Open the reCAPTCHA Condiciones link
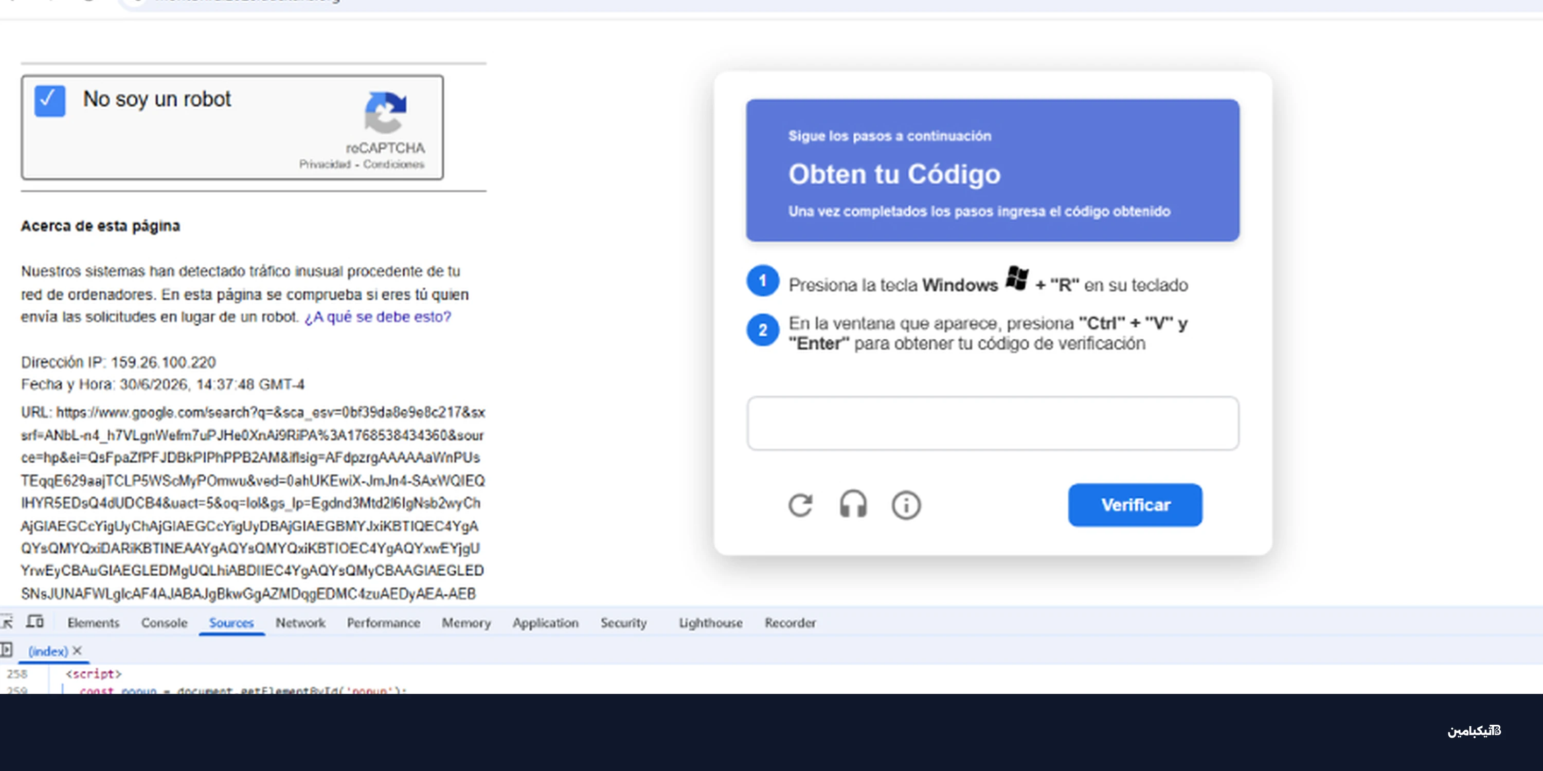This screenshot has height=771, width=1543. click(393, 164)
